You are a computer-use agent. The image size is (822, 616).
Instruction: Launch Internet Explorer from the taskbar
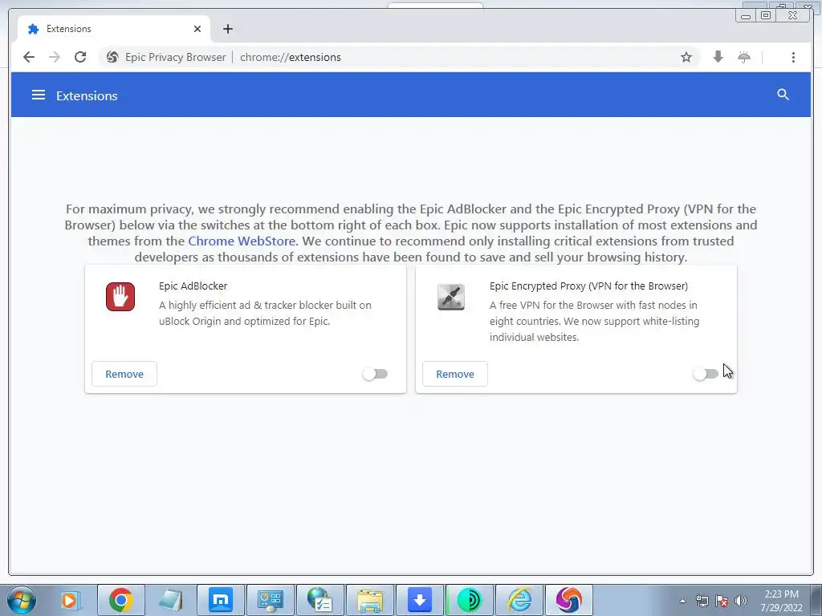519,600
